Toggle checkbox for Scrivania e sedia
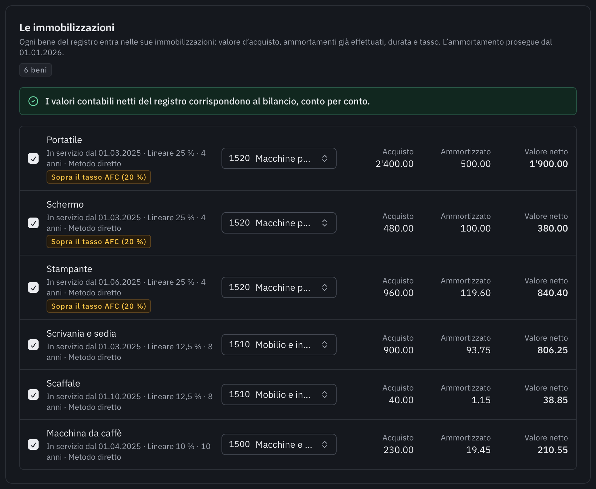The width and height of the screenshot is (596, 489). (33, 345)
